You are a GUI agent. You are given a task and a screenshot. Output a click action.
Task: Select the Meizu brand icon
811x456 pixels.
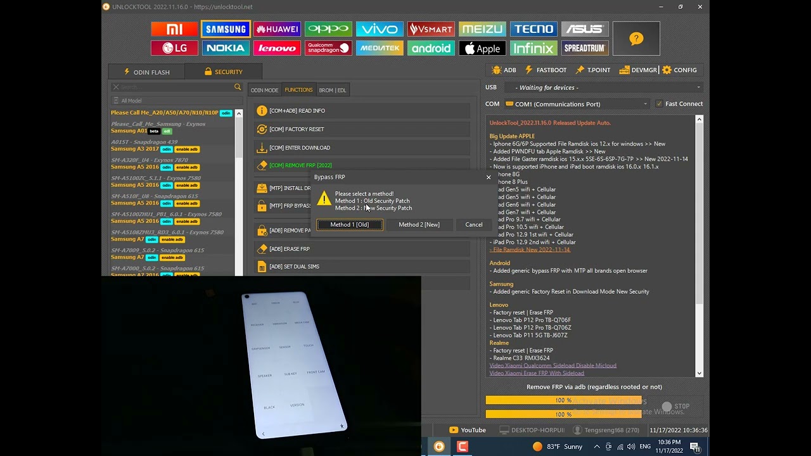point(482,29)
